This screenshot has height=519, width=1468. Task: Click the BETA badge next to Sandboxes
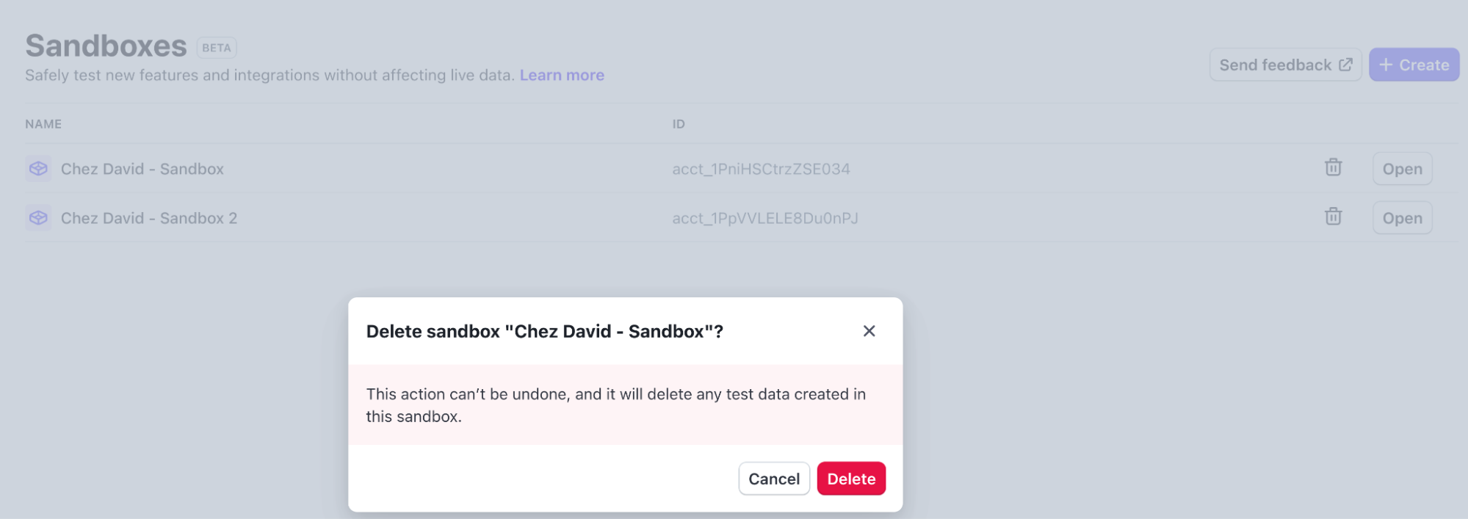(x=217, y=48)
